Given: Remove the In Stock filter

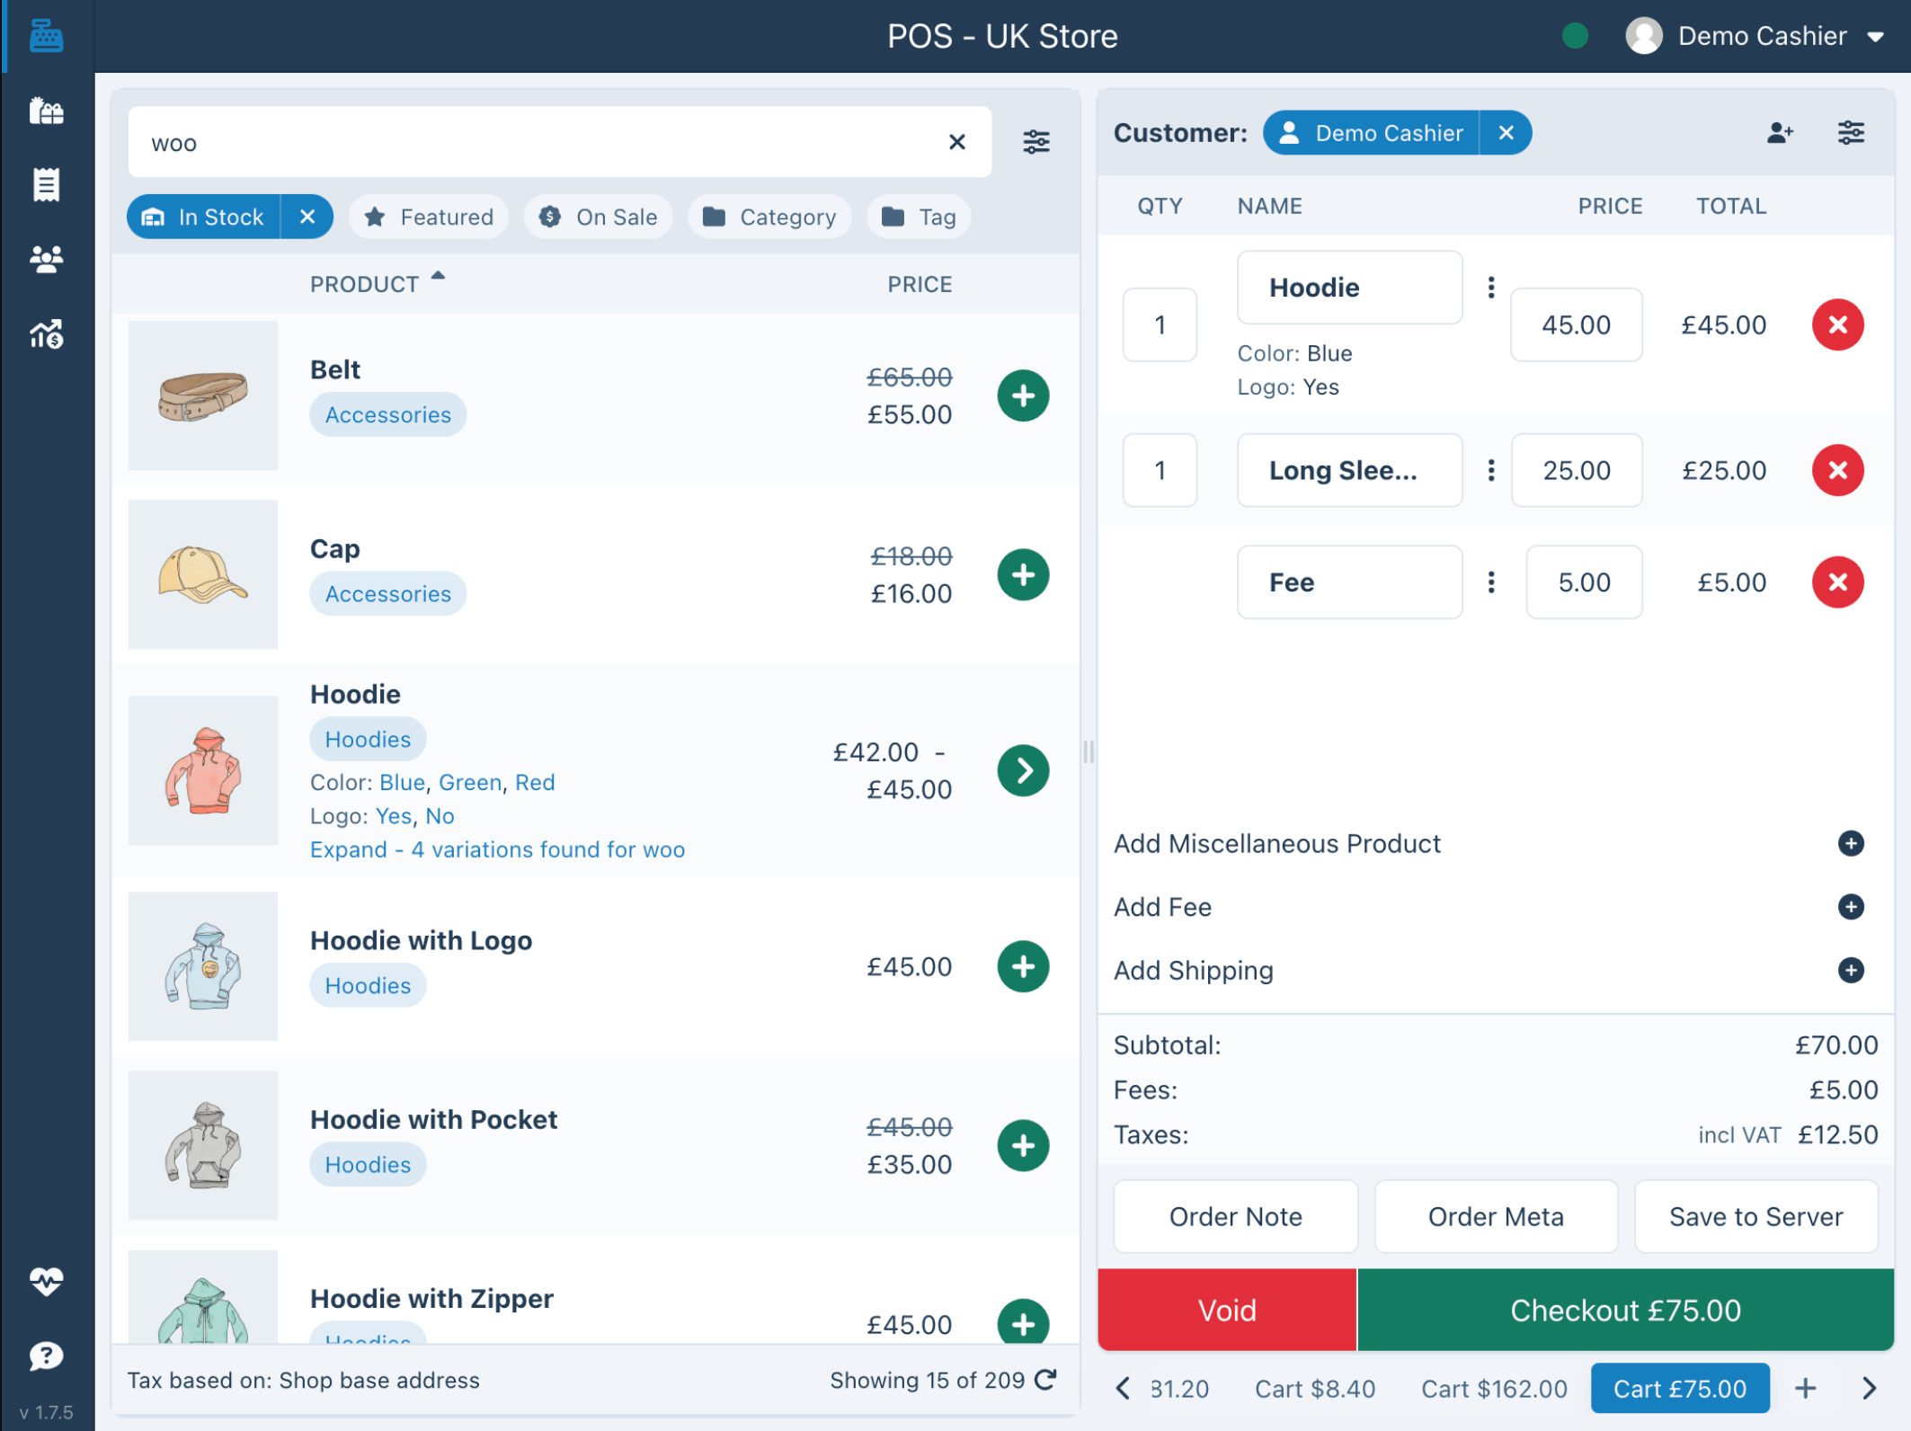Looking at the screenshot, I should (307, 217).
